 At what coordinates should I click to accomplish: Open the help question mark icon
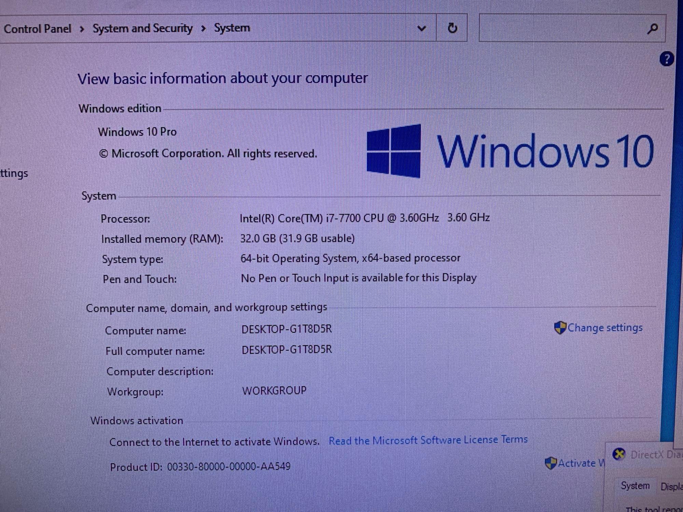666,59
